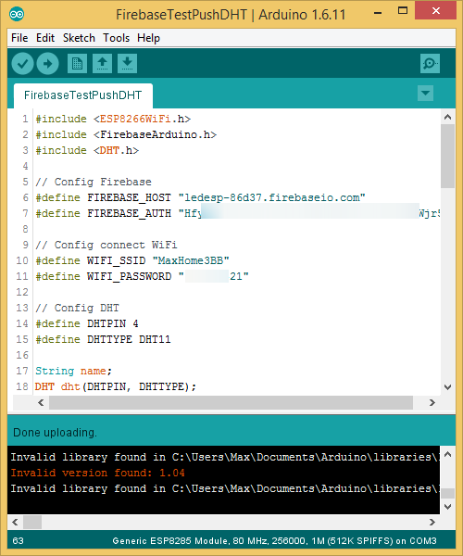This screenshot has width=463, height=556.
Task: Click the line '#include <ESP8266WiFi.h>'
Action: [113, 119]
